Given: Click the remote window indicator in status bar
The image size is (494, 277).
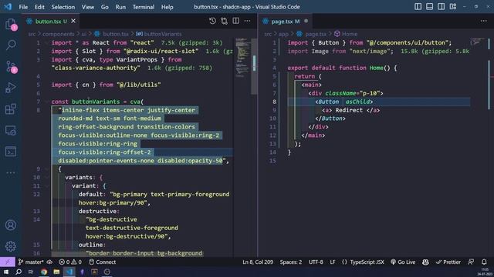Looking at the screenshot, I should (x=7, y=262).
